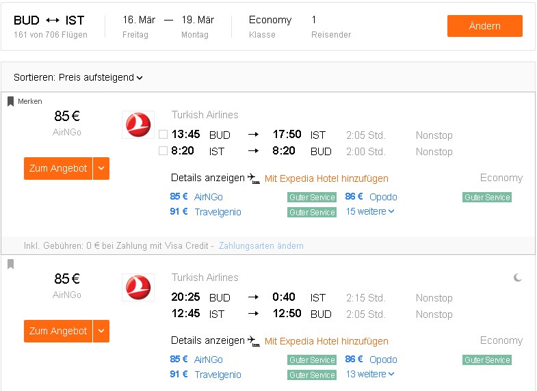Viewport: 537px width, 391px height.
Task: Expand the 15 weitere offers list
Action: click(370, 211)
